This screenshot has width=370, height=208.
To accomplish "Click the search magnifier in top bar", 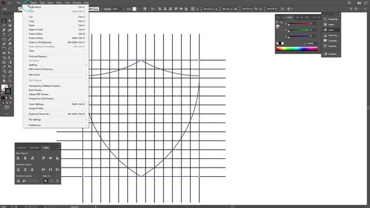I will pyautogui.click(x=349, y=3).
